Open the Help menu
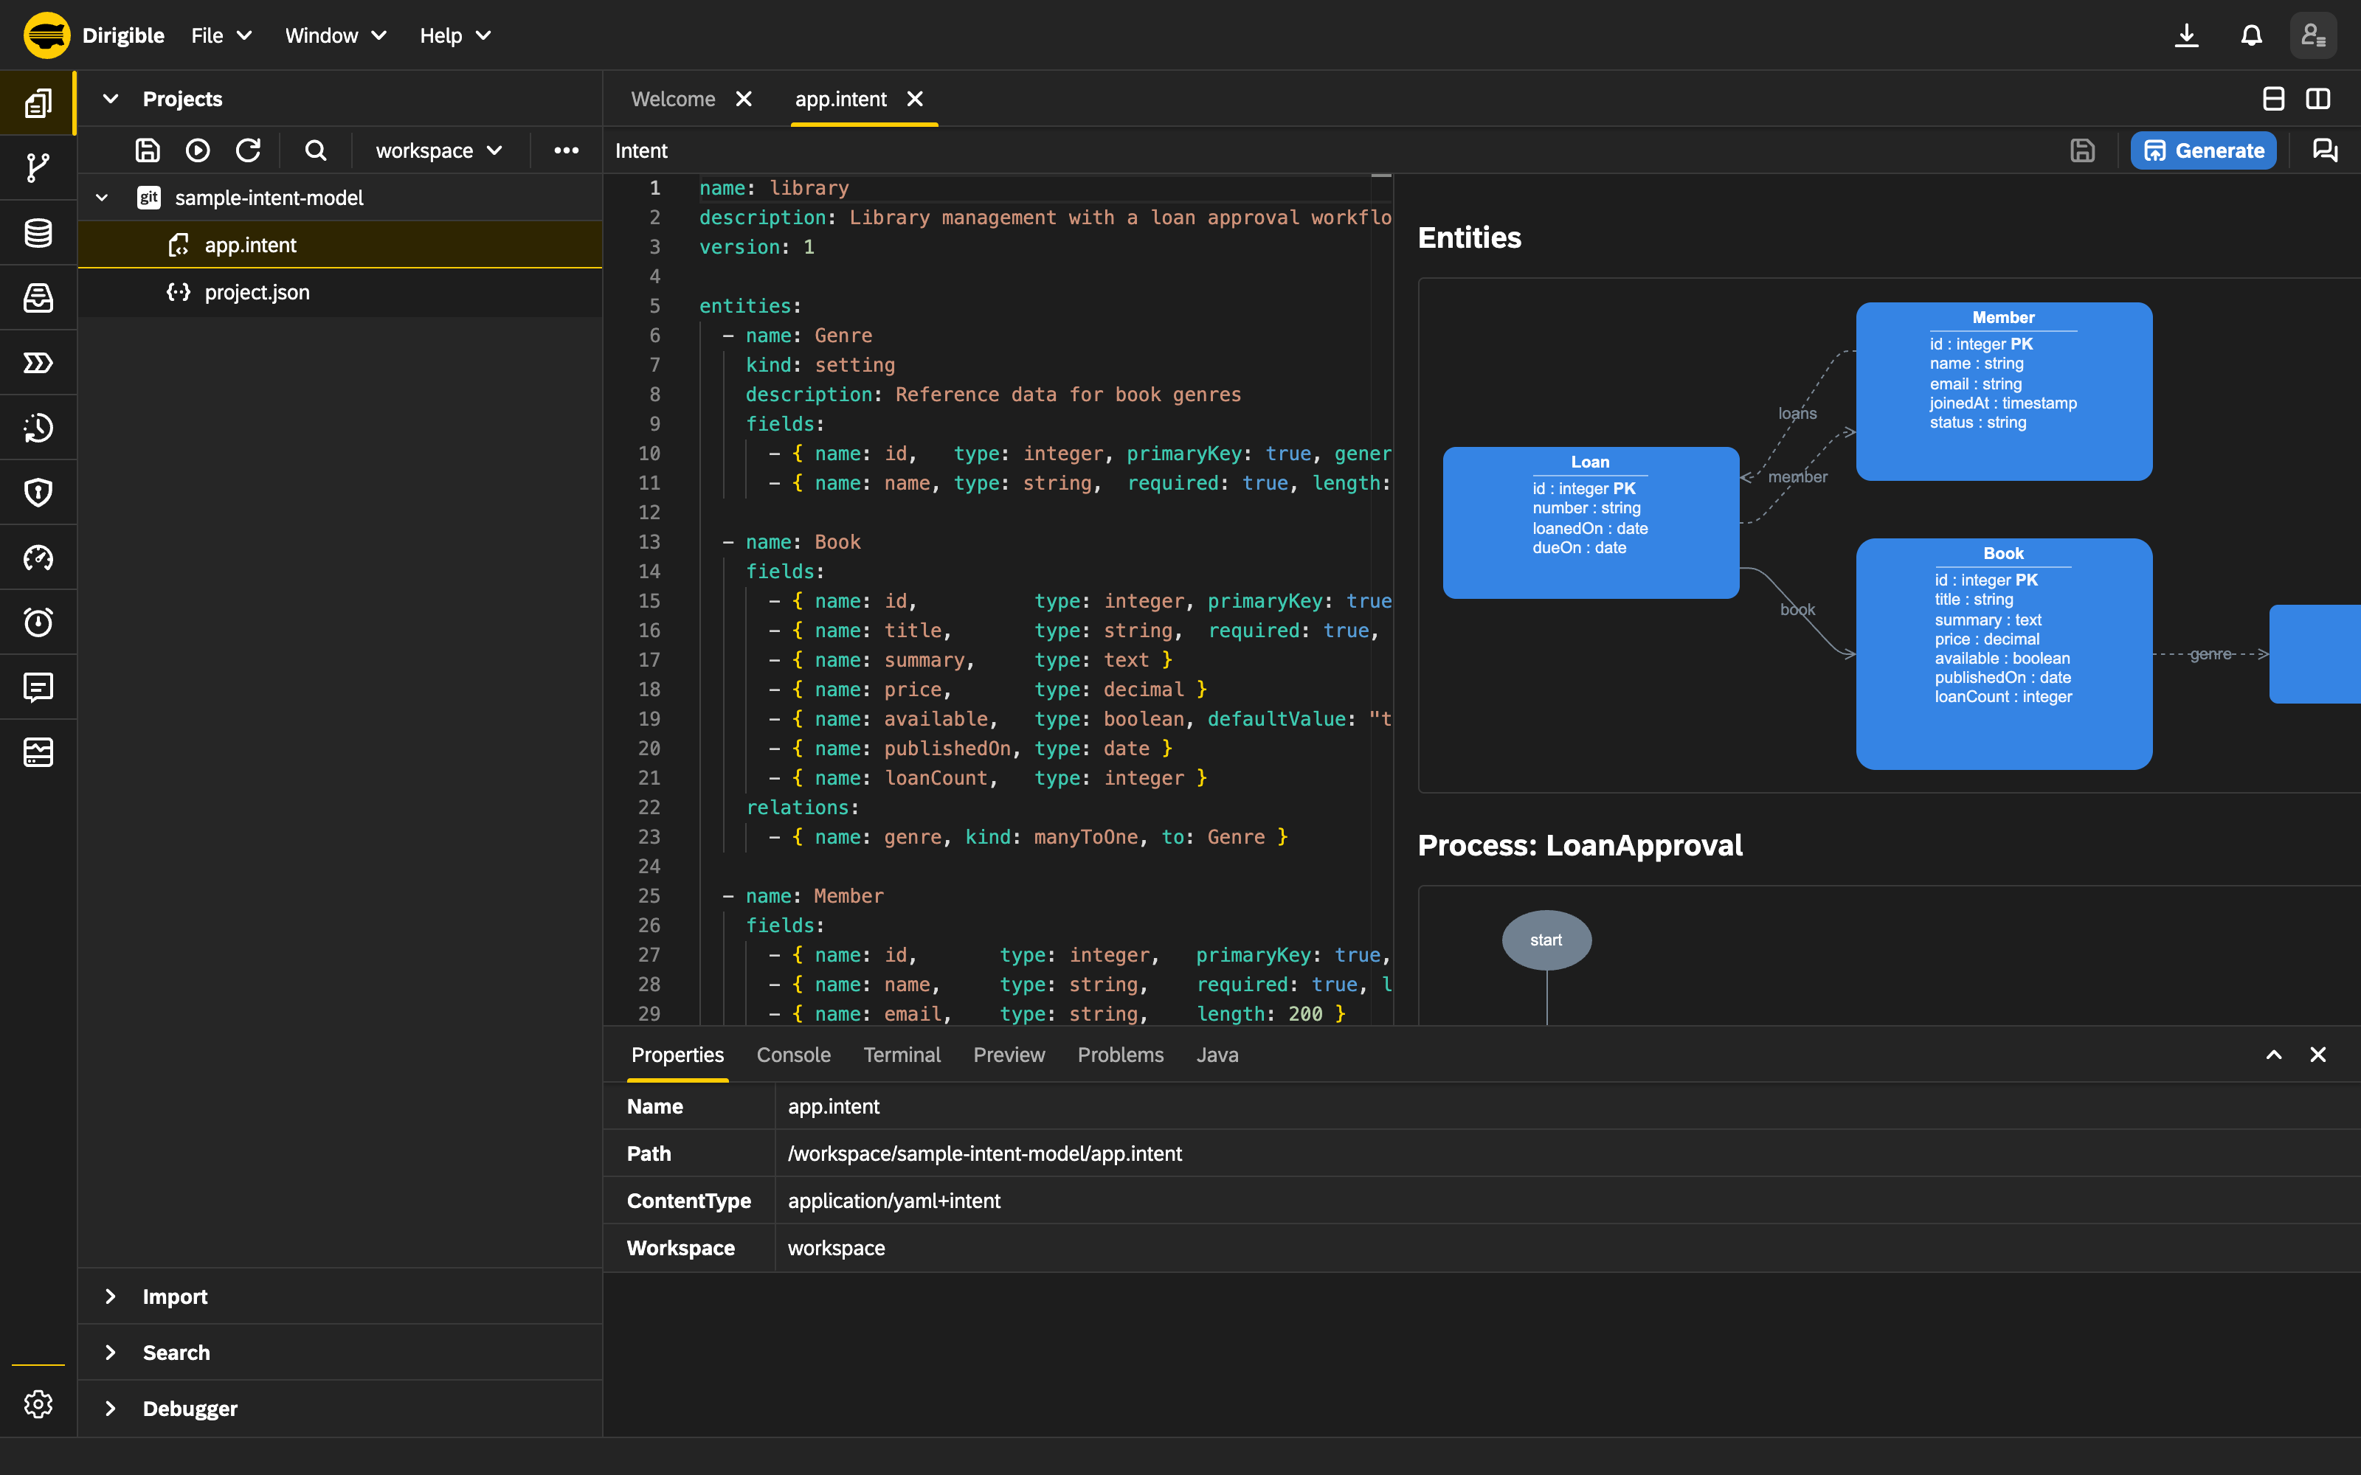 pos(454,36)
